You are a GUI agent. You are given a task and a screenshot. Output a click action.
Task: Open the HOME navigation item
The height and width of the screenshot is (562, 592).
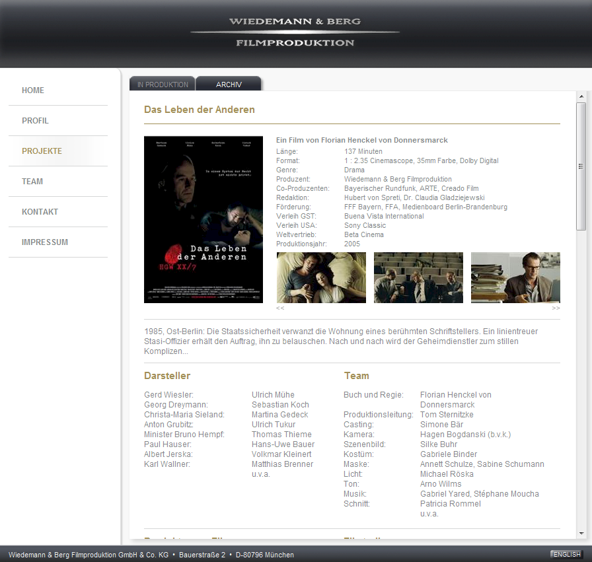pyautogui.click(x=33, y=90)
